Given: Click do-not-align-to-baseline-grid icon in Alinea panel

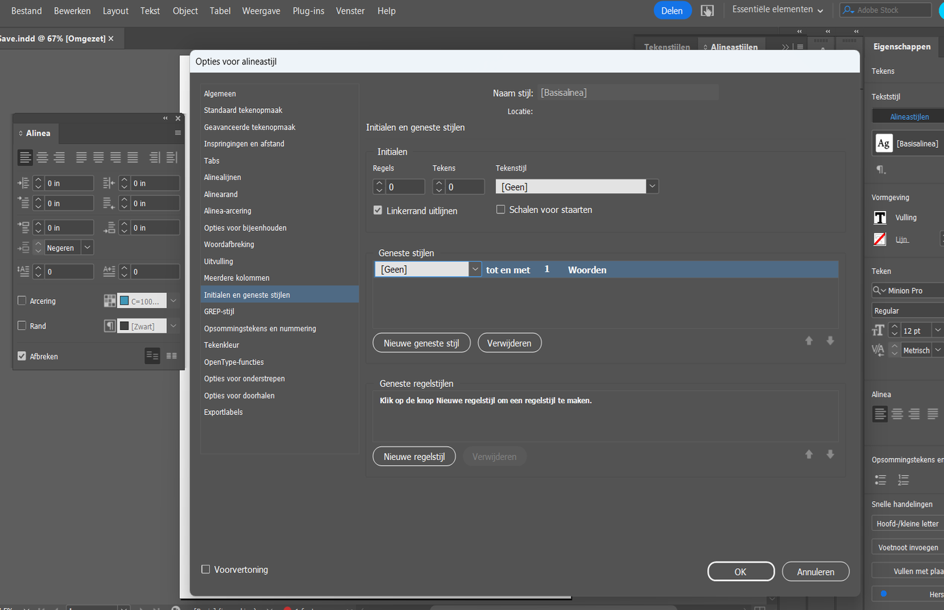Looking at the screenshot, I should tap(153, 356).
